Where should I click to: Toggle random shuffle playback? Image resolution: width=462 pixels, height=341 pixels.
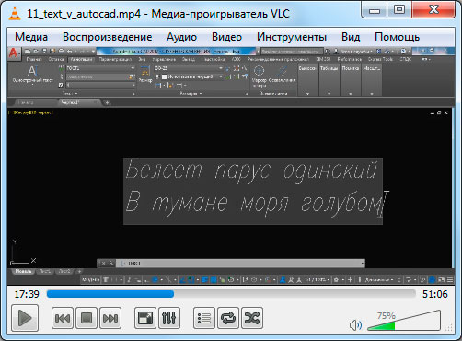252,318
